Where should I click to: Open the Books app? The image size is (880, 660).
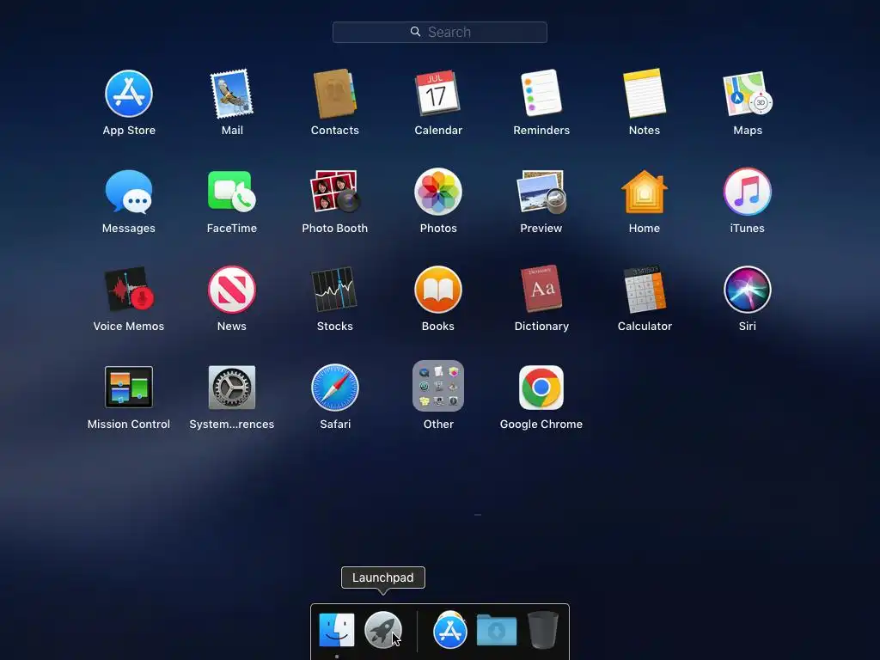coord(437,290)
